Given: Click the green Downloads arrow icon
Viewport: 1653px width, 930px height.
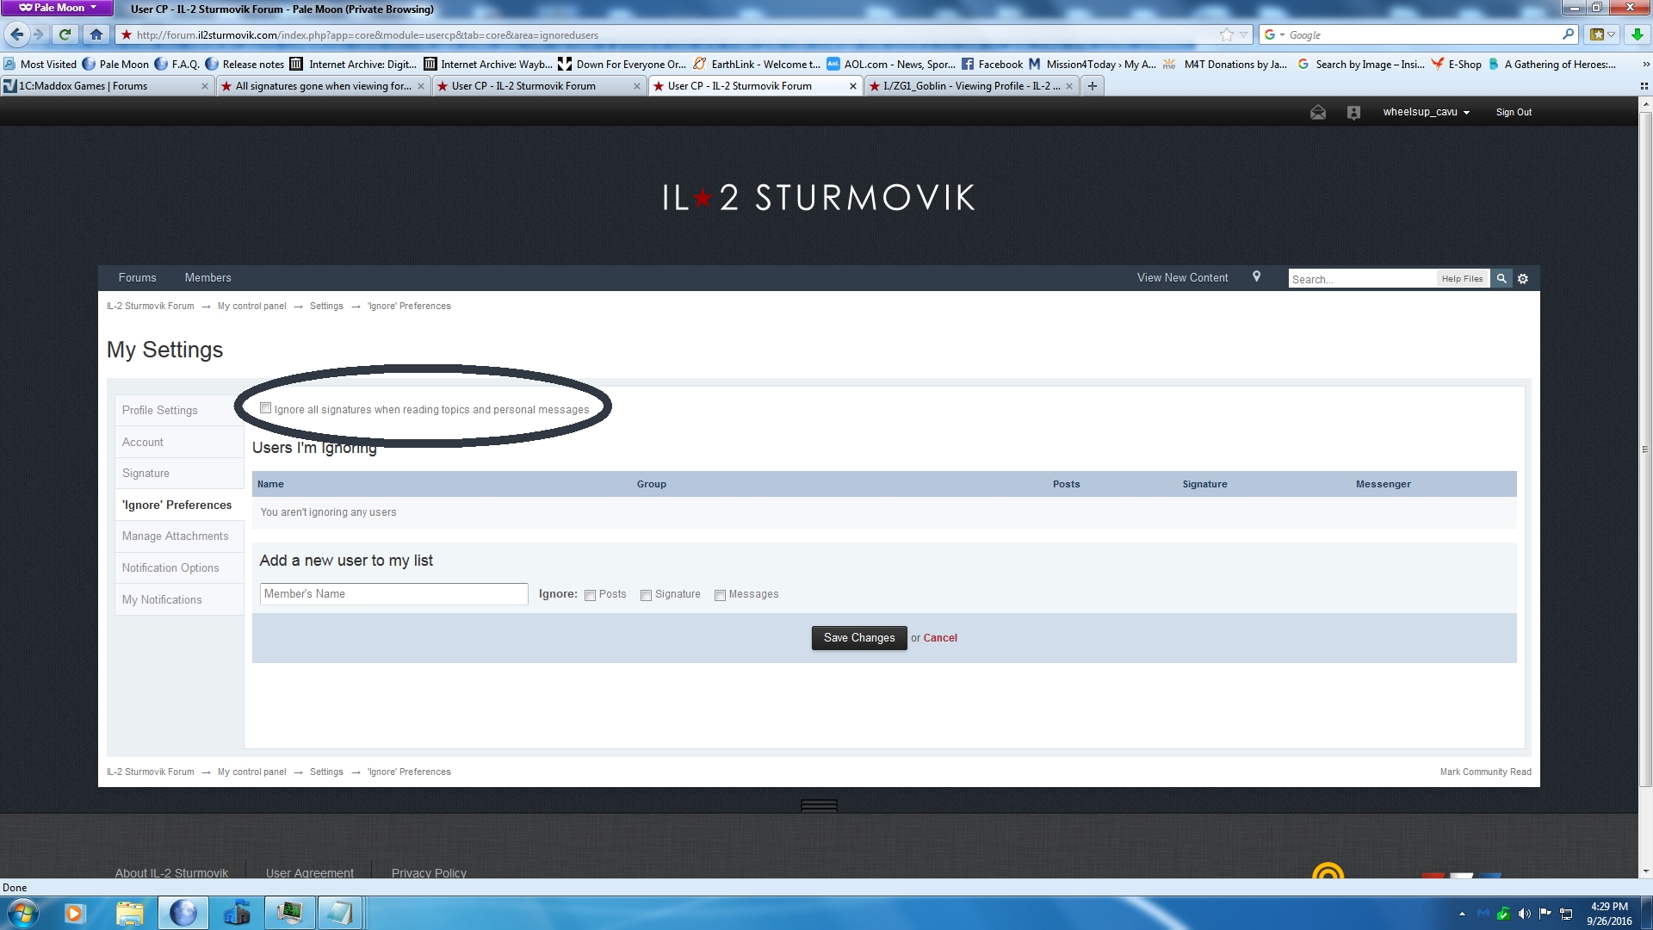Looking at the screenshot, I should click(1637, 34).
